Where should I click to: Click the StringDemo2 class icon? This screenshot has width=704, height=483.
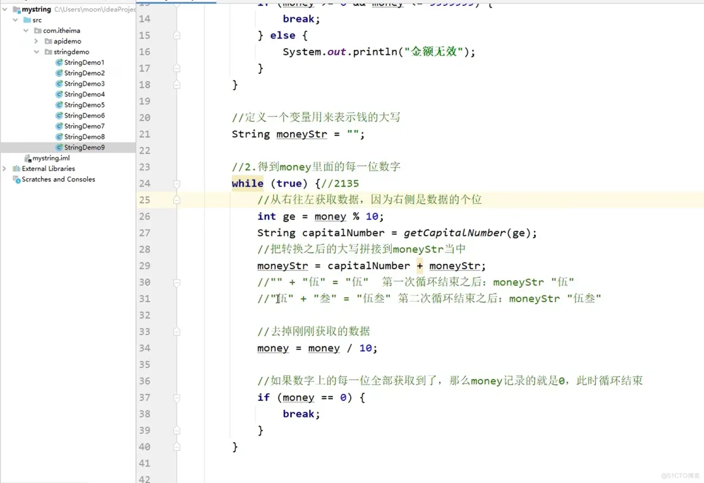click(x=59, y=73)
